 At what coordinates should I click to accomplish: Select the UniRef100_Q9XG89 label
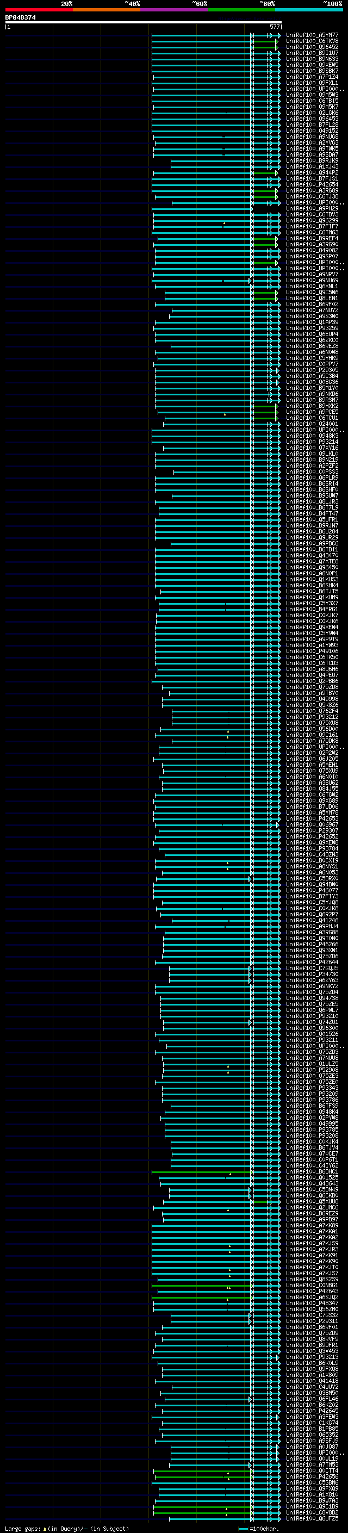click(x=312, y=801)
